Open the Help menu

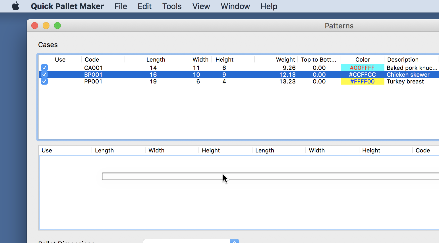[x=269, y=6]
